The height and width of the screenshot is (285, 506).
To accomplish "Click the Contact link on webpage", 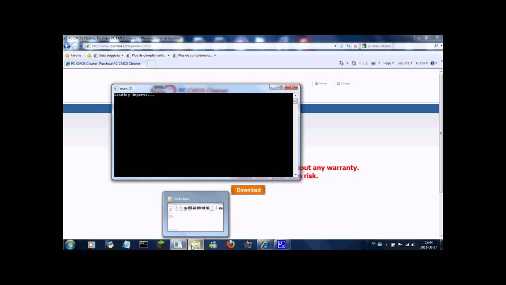I will coord(343,84).
